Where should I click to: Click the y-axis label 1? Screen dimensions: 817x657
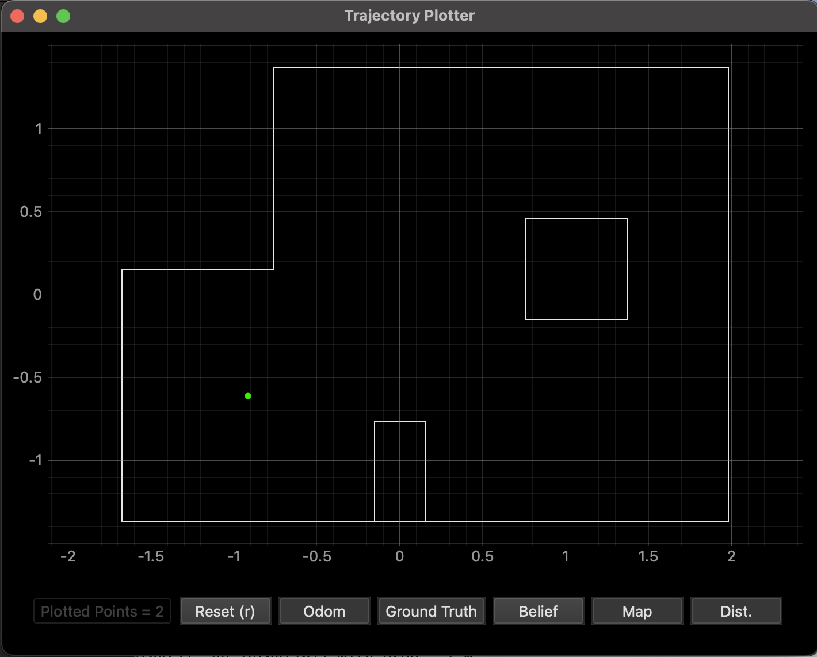pyautogui.click(x=39, y=129)
